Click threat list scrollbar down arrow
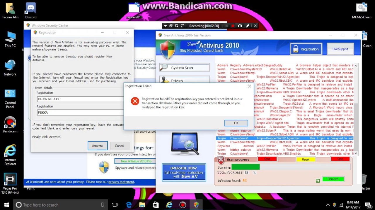Screen dimensions: 375x210 point(356,153)
